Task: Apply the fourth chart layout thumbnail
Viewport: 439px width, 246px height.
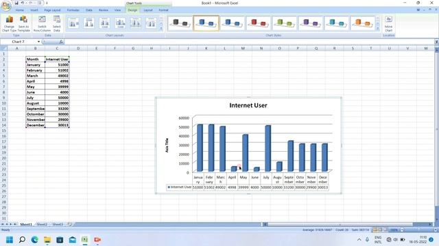Action: click(120, 23)
